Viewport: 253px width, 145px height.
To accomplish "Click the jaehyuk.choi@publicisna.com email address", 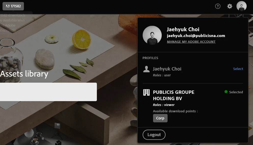I will [196, 36].
